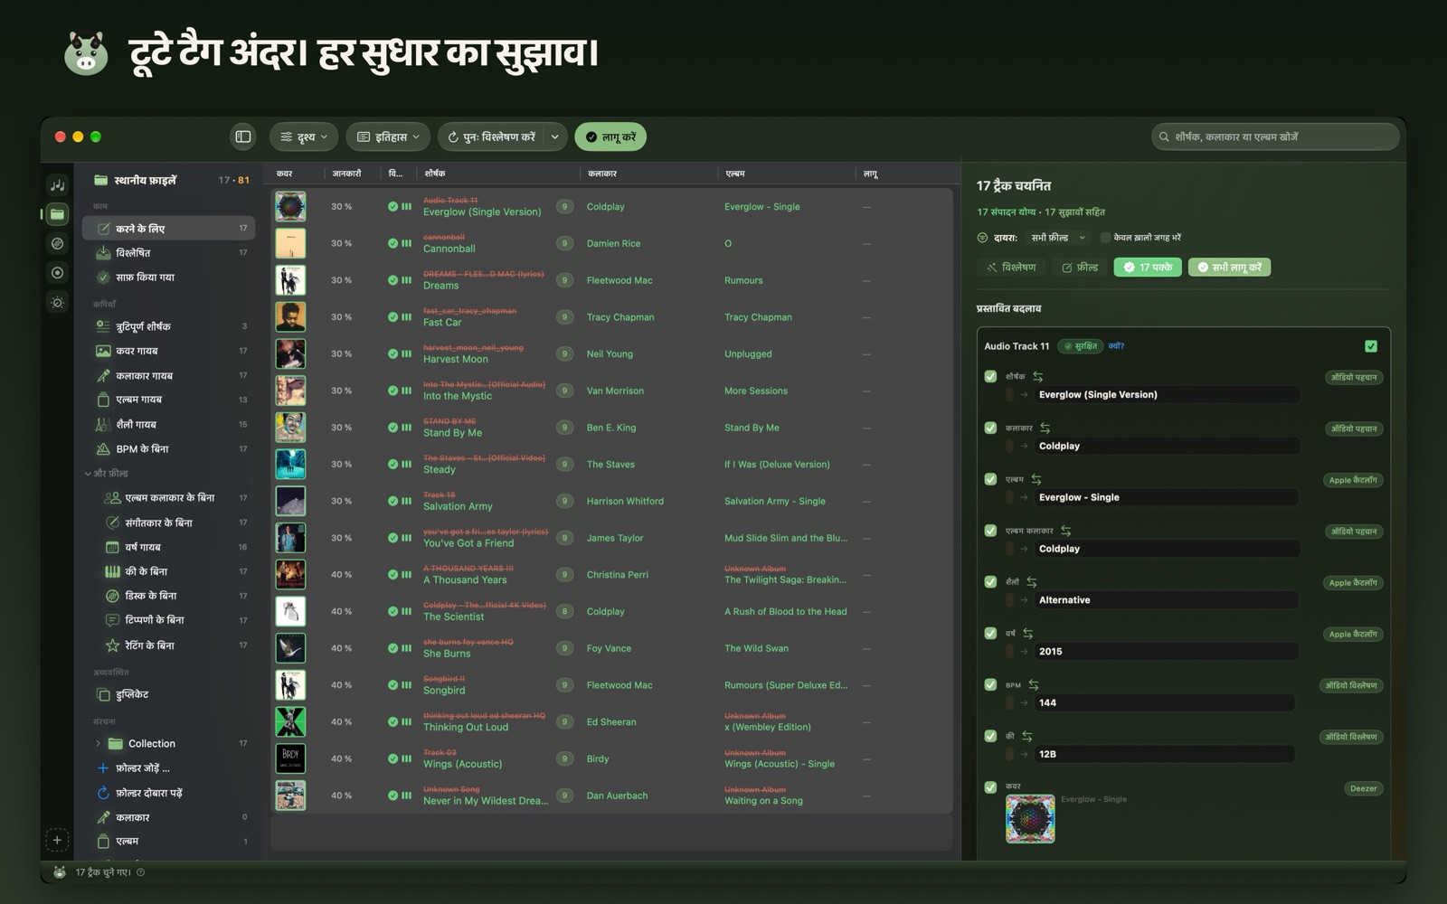1447x904 pixels.
Task: Click the लागू करें button
Action: [x=610, y=137]
